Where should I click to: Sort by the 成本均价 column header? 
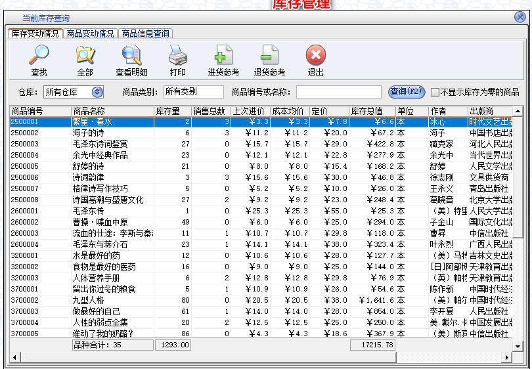pyautogui.click(x=290, y=111)
